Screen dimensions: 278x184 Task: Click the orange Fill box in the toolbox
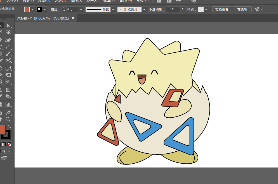(x=2, y=129)
